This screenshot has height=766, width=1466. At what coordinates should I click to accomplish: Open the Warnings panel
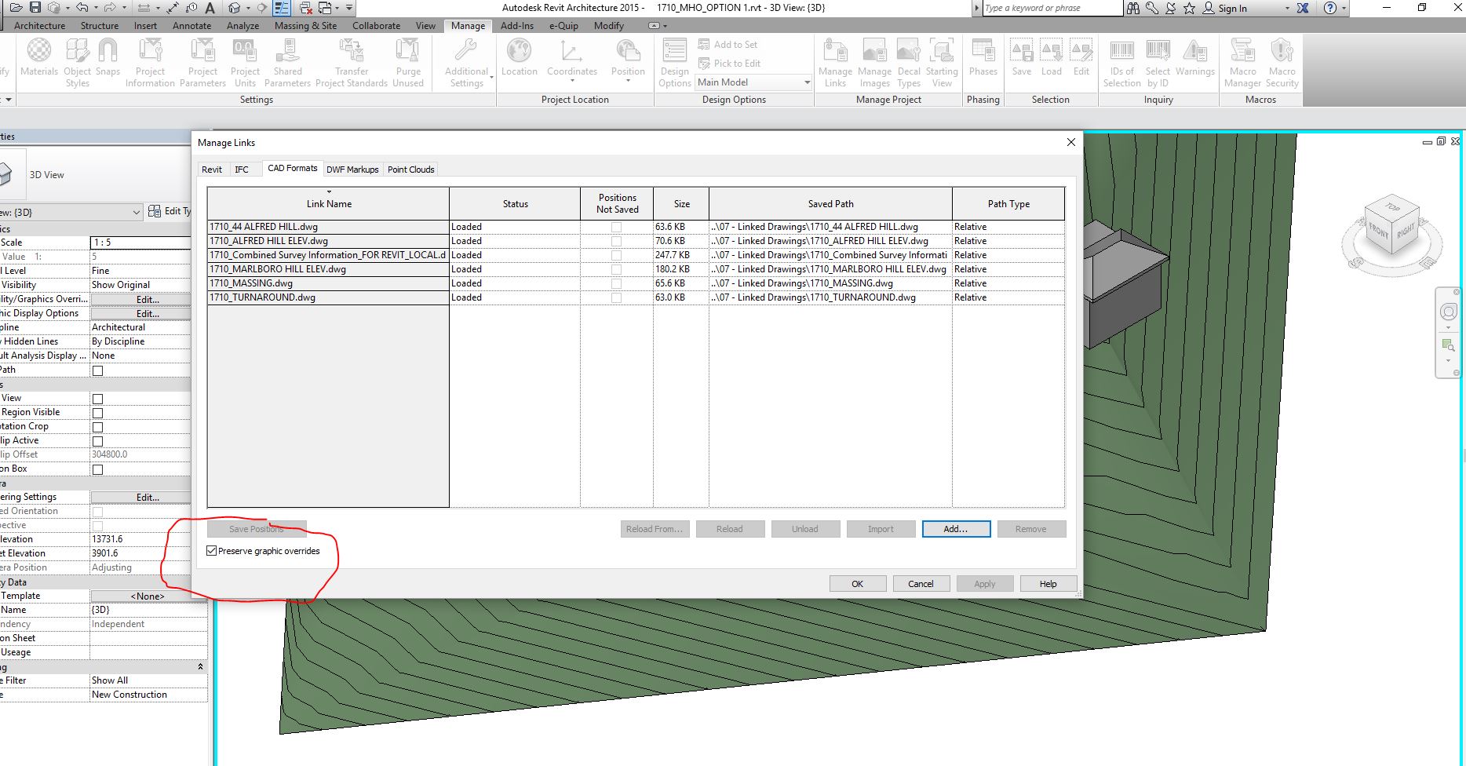point(1194,61)
